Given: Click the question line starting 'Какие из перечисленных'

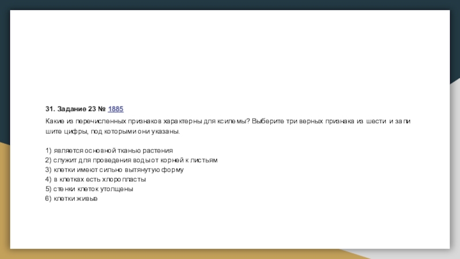Looking at the screenshot, I should [x=228, y=121].
